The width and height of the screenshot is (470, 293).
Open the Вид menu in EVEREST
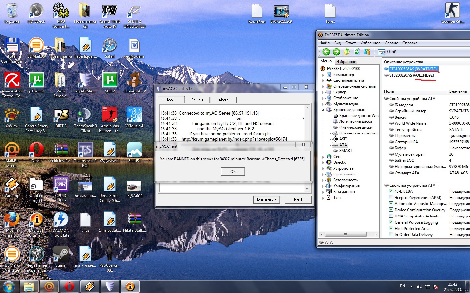tap(337, 43)
